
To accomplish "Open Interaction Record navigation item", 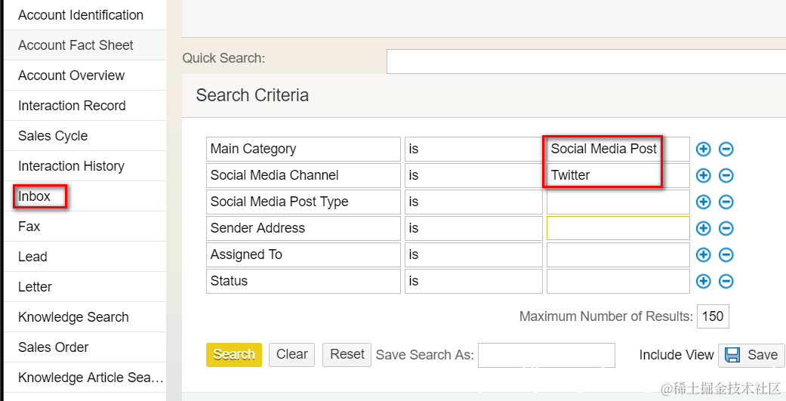I will 85,106.
